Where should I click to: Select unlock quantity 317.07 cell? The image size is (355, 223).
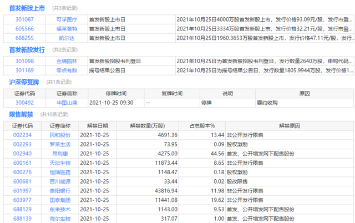pyautogui.click(x=148, y=219)
